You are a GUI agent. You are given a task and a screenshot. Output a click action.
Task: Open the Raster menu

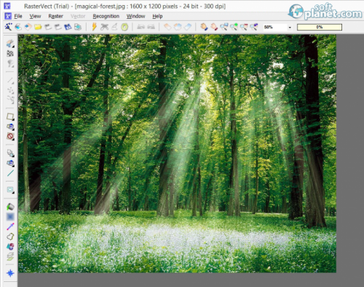pos(55,16)
